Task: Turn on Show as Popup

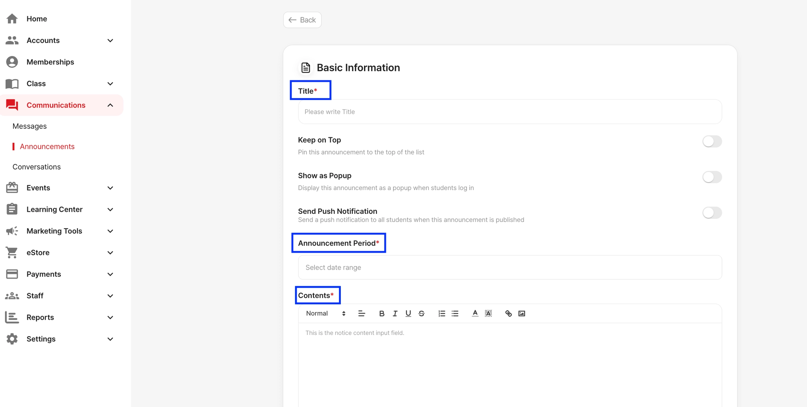Action: (x=712, y=177)
